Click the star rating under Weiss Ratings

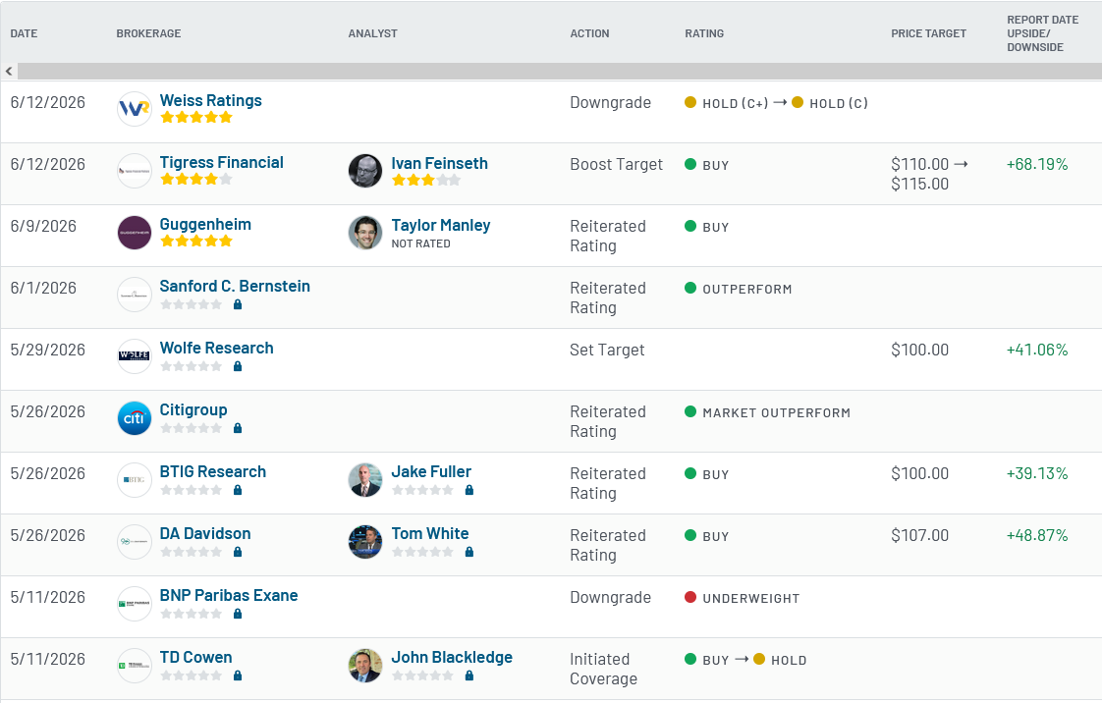pyautogui.click(x=196, y=117)
